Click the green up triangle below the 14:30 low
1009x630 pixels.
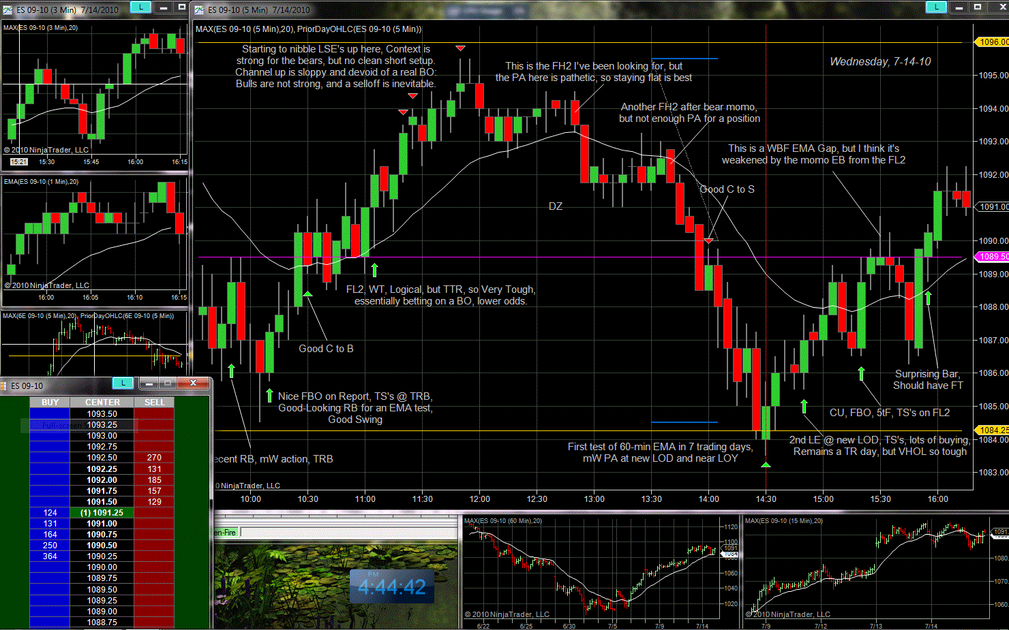click(766, 464)
